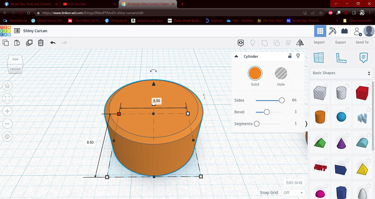
Task: Open the user profile avatar
Action: [x=369, y=31]
